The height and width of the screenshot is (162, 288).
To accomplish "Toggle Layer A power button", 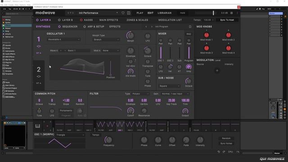I will 37,20.
